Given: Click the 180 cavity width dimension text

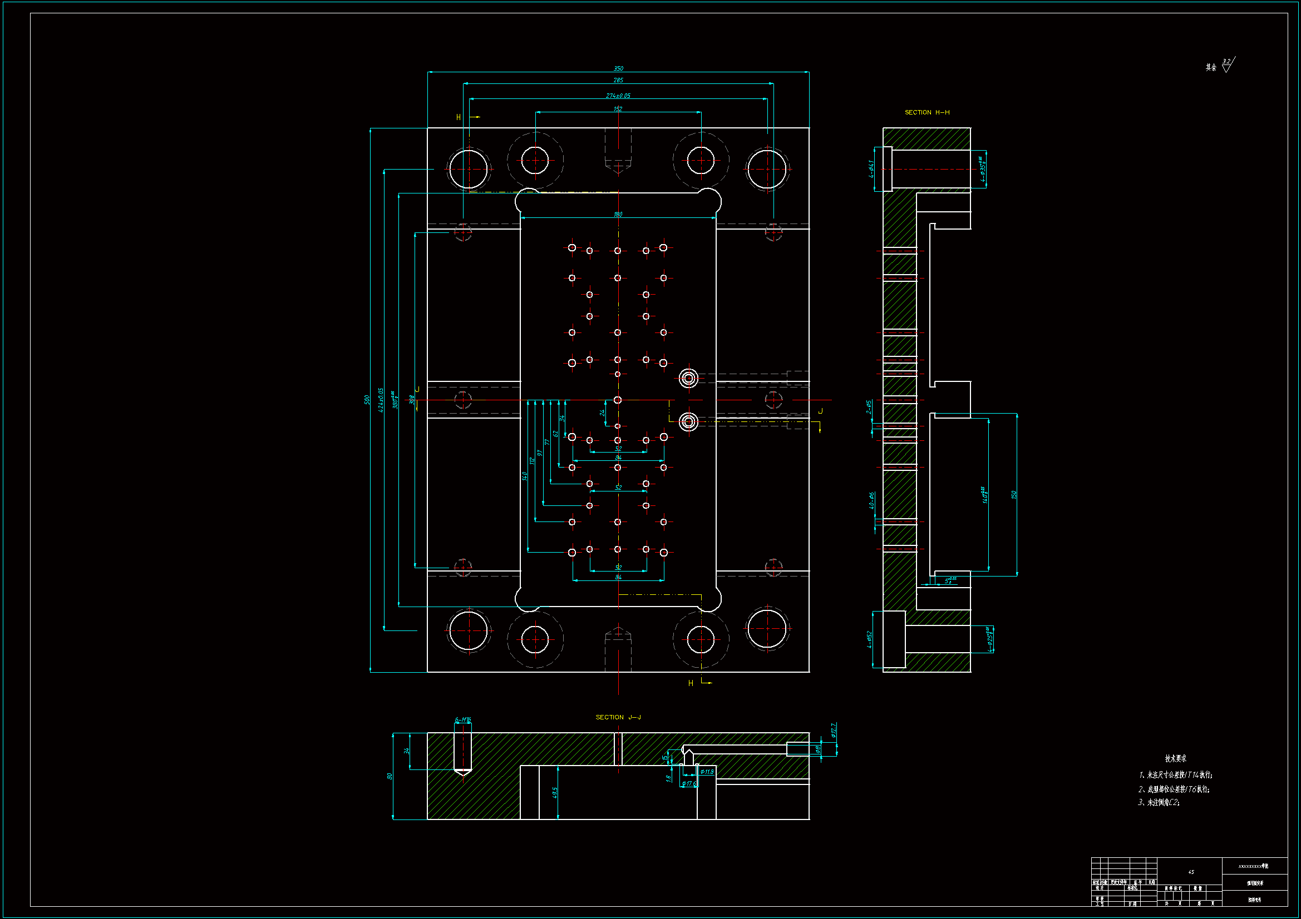Looking at the screenshot, I should pyautogui.click(x=618, y=215).
